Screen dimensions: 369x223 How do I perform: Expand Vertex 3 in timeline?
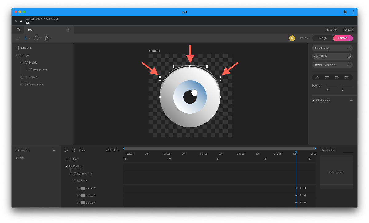(79, 195)
